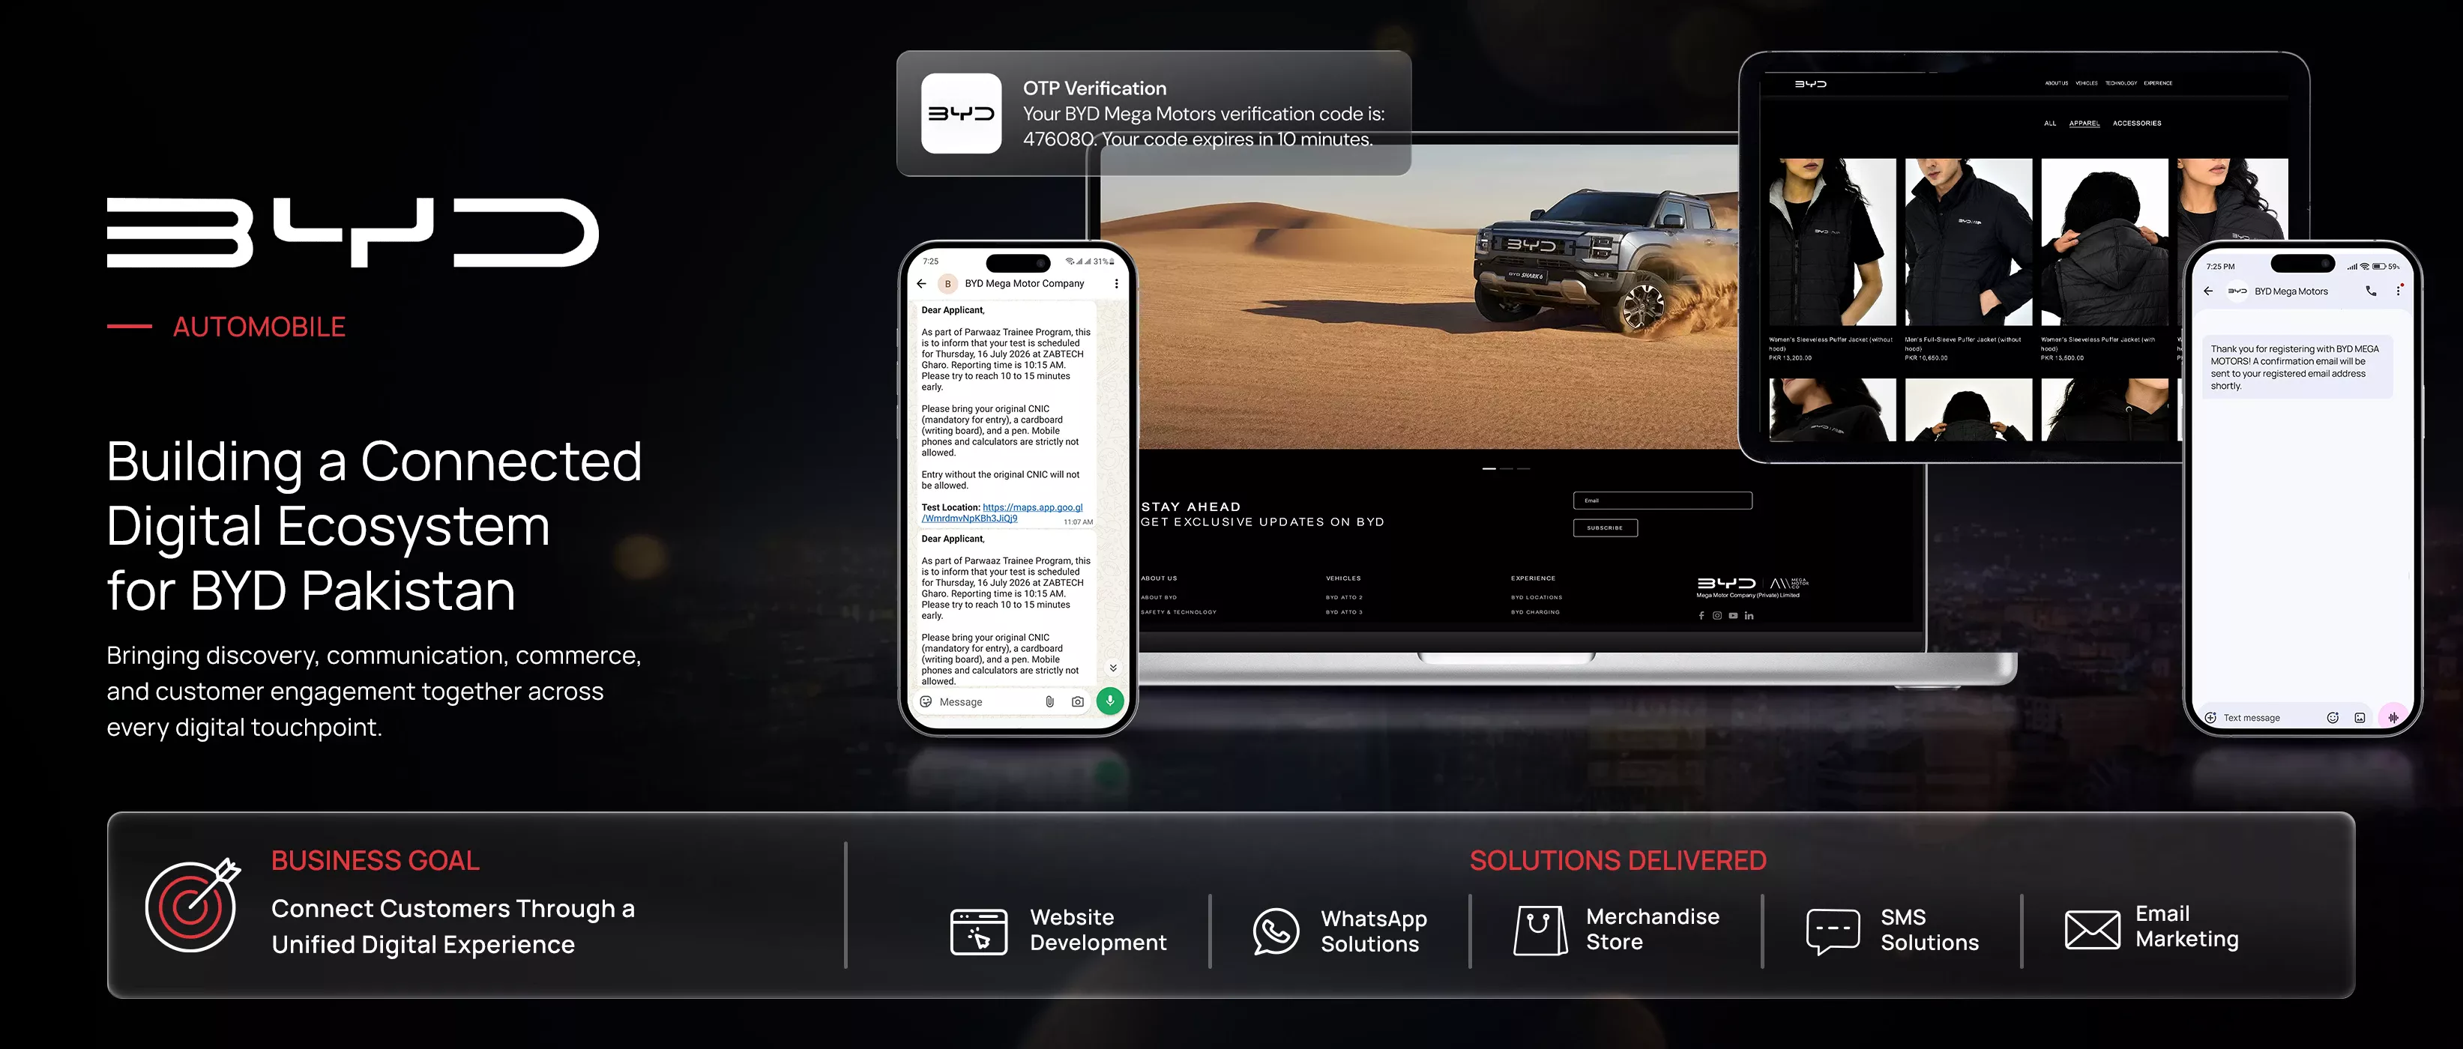Viewport: 2463px width, 1049px height.
Task: Click the SMS "Thank you for registering" message bubble
Action: pyautogui.click(x=2297, y=367)
